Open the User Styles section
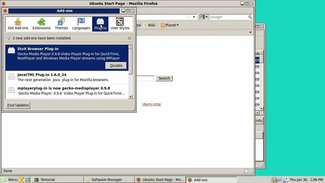Image resolution: width=325 pixels, height=183 pixels. point(120,24)
